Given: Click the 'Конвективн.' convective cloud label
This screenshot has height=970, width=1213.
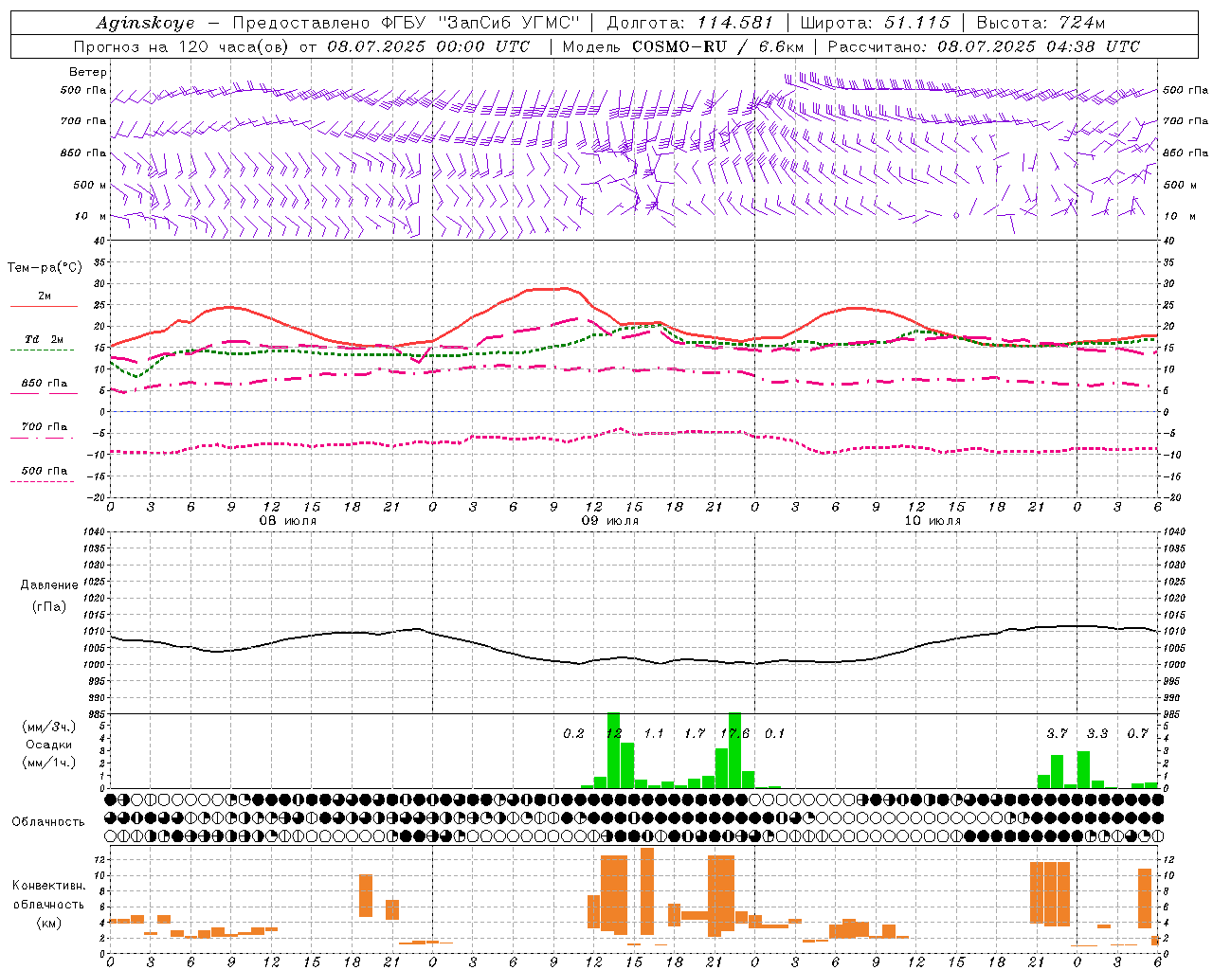Looking at the screenshot, I should [x=49, y=886].
